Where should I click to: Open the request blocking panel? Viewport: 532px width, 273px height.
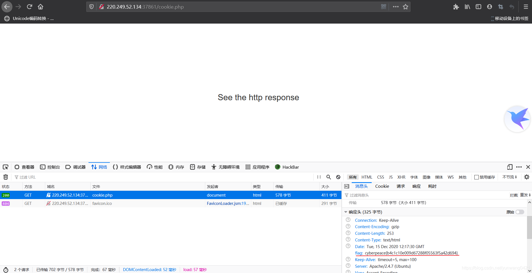[x=338, y=177]
